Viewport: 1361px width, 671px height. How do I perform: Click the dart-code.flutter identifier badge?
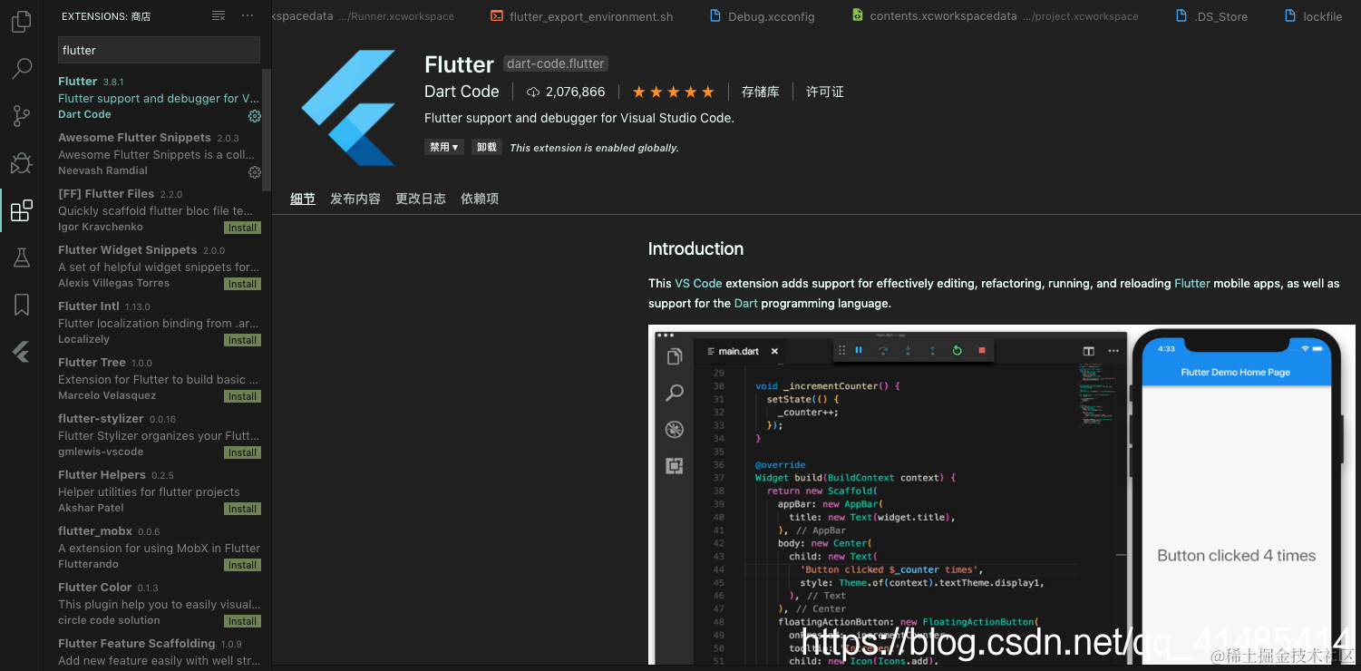556,63
